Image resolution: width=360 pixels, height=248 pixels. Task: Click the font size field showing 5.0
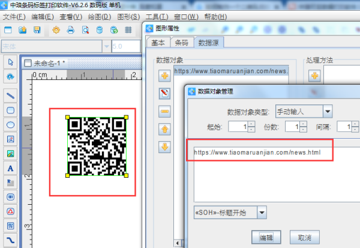point(126,46)
